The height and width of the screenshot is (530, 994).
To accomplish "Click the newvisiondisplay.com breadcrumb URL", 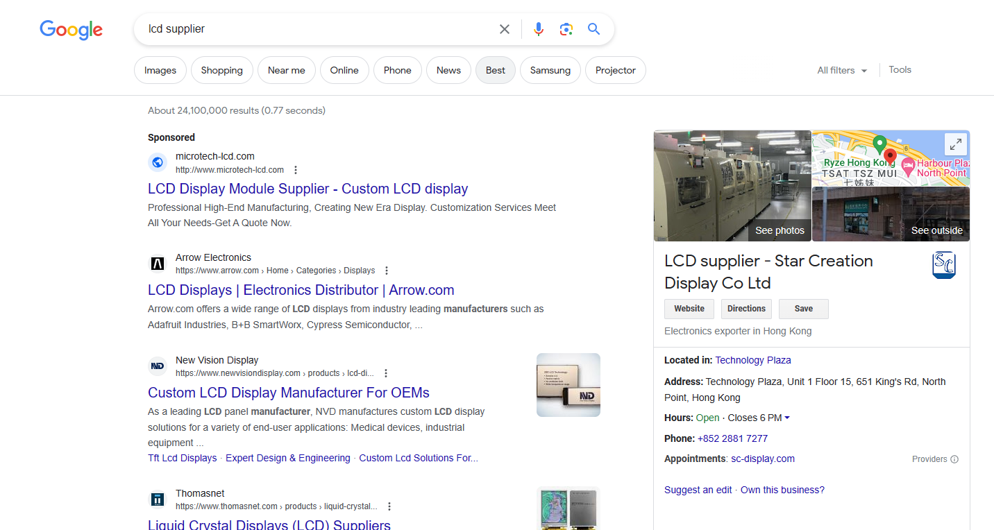I will tap(275, 373).
